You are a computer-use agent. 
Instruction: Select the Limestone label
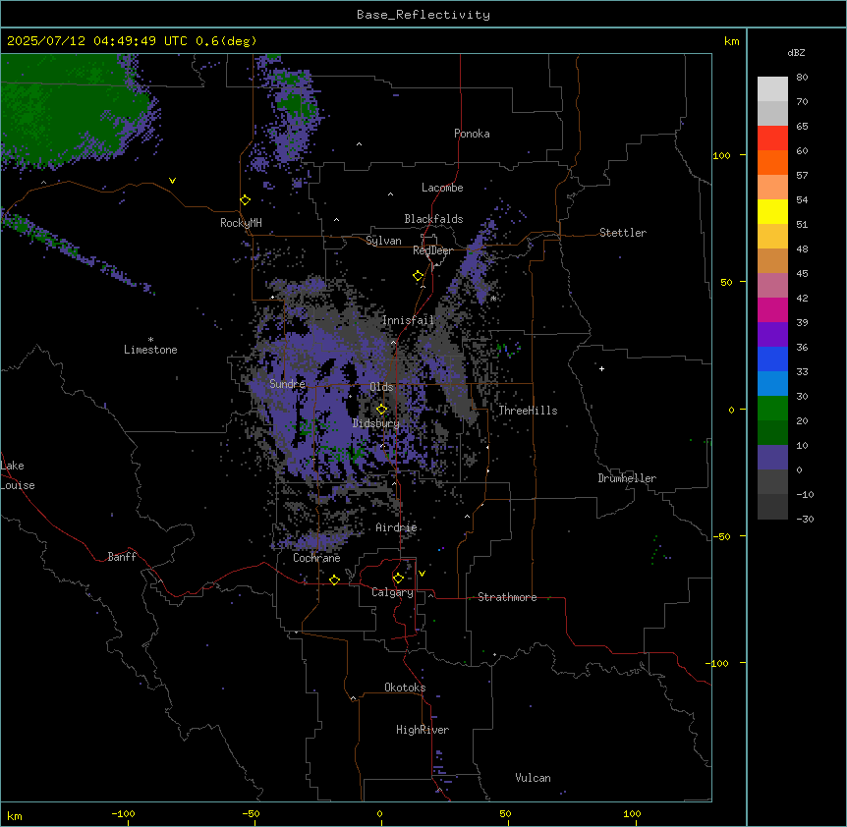tap(150, 350)
